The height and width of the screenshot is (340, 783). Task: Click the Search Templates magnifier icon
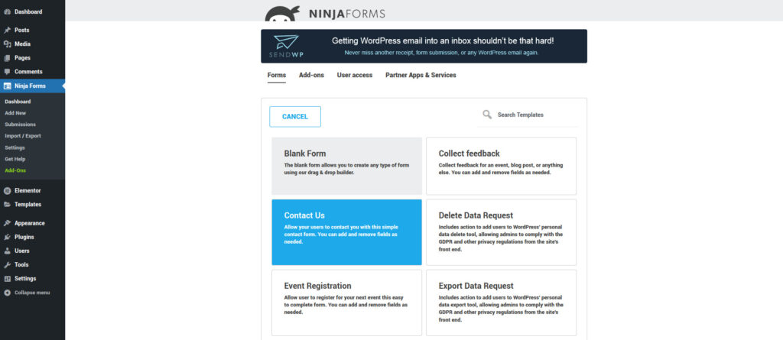[x=487, y=115]
